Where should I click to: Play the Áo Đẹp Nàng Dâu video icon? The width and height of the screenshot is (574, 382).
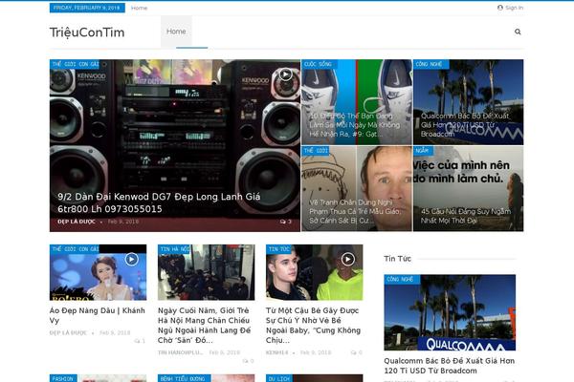[x=132, y=259]
